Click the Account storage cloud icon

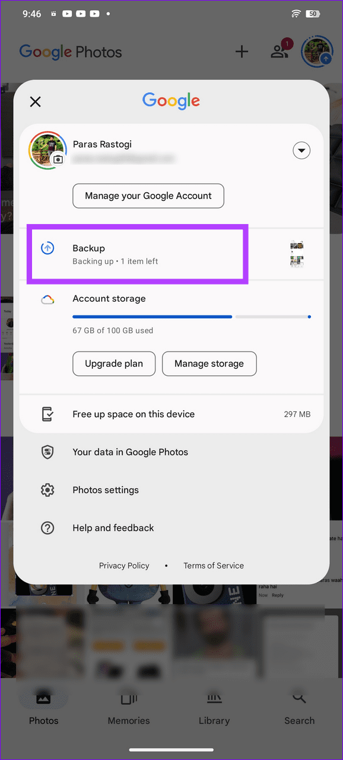pos(47,300)
